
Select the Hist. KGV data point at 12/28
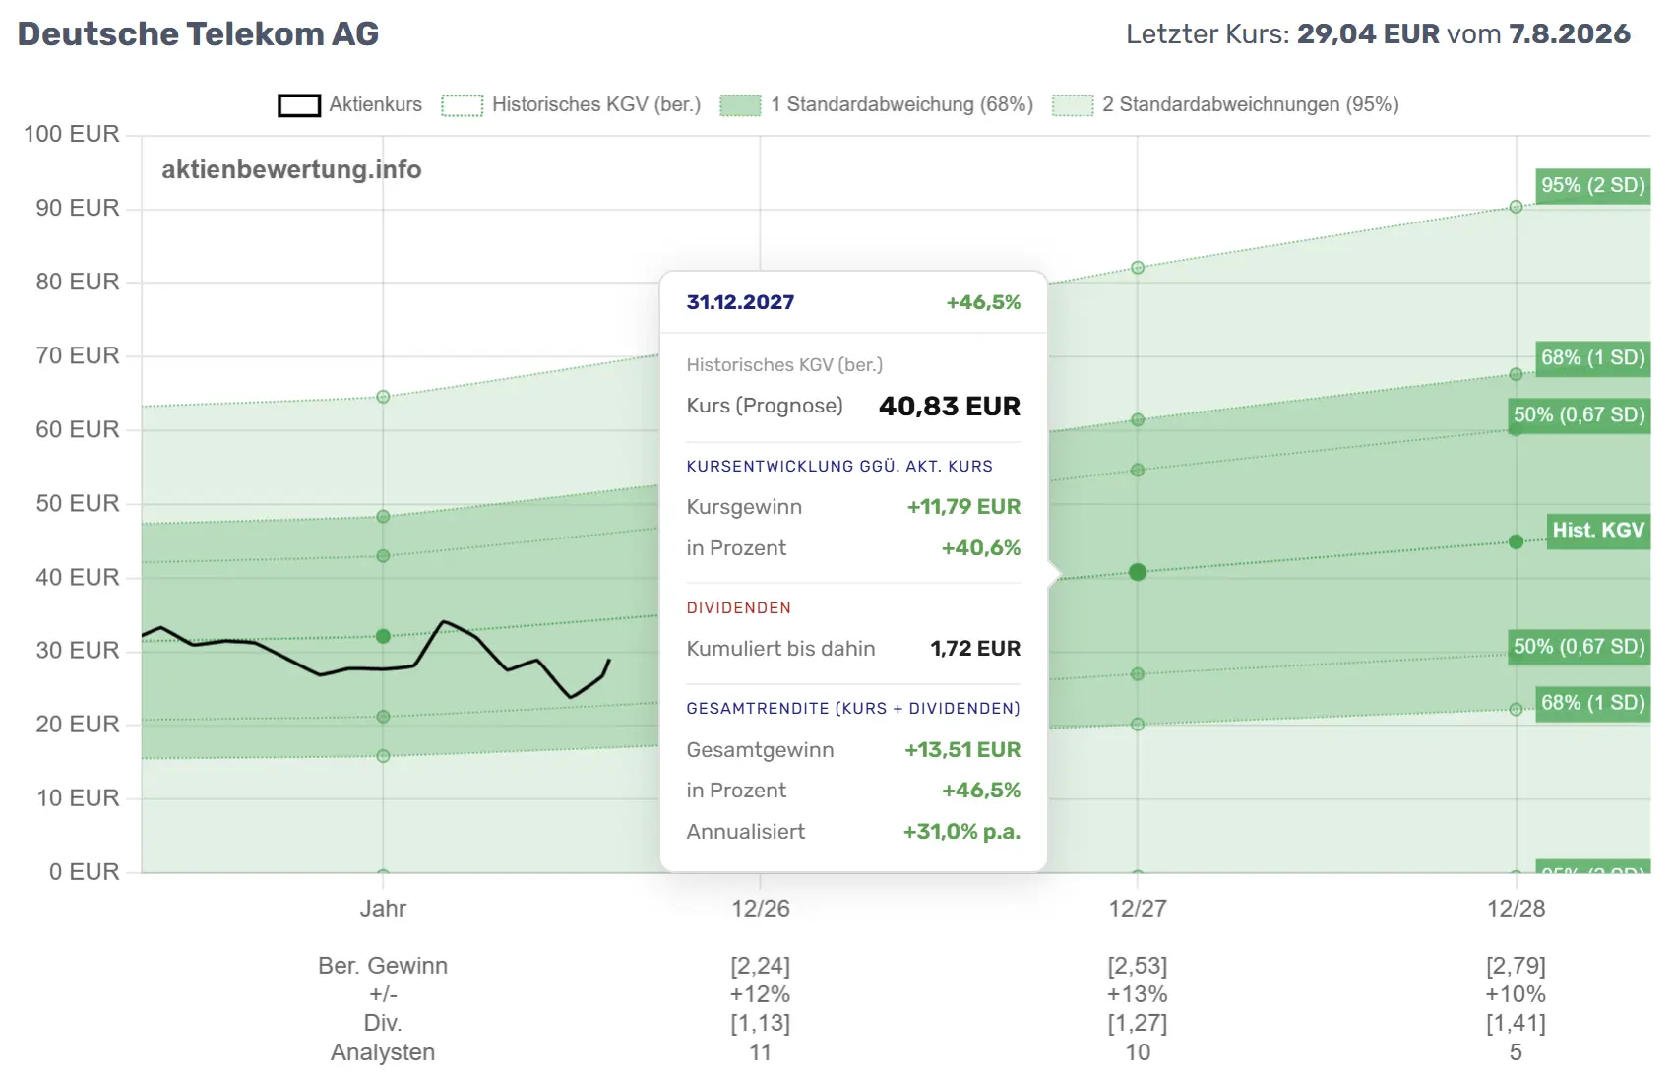[1516, 541]
